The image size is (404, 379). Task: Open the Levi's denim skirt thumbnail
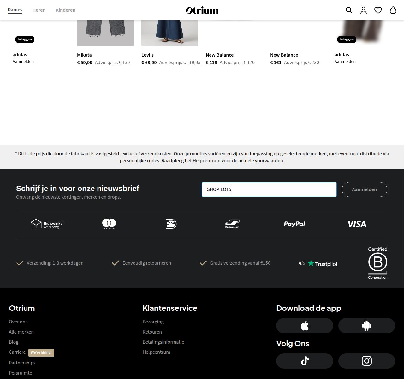click(x=170, y=33)
